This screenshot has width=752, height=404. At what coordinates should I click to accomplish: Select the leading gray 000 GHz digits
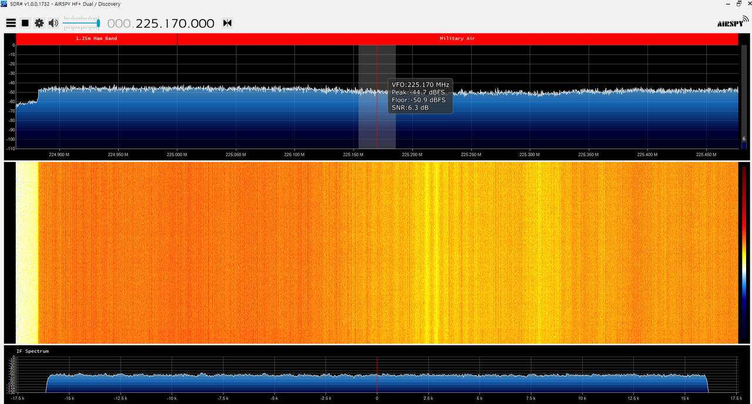[x=119, y=23]
